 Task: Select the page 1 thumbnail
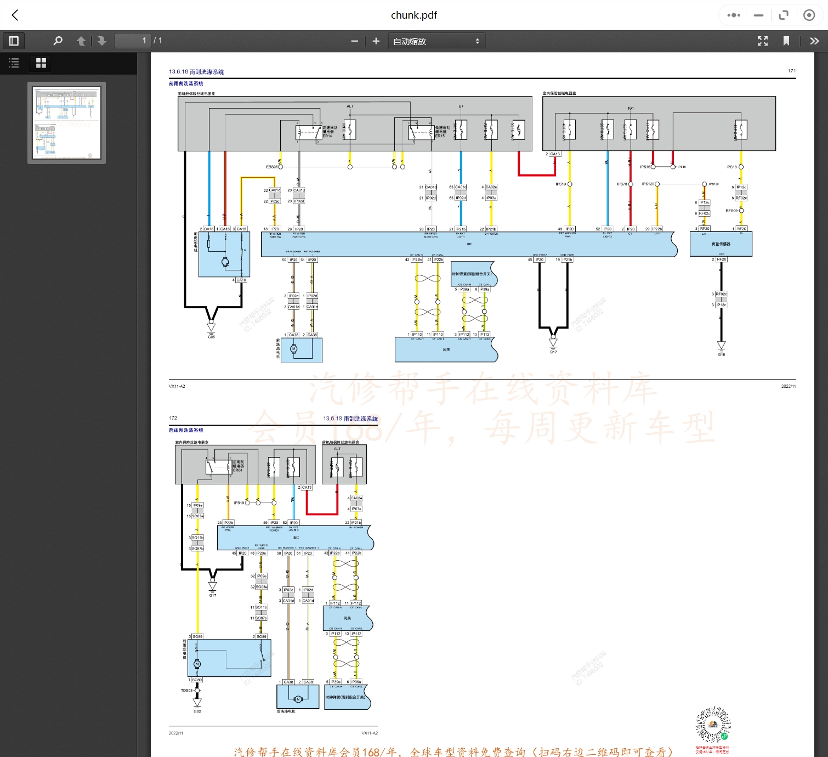67,123
